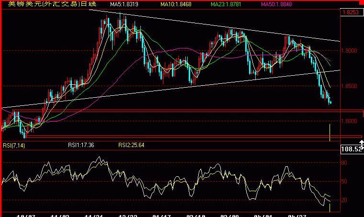Screen dimensions: 364x217
Task: Click the RSI axis level 80
Action: (x=344, y=163)
